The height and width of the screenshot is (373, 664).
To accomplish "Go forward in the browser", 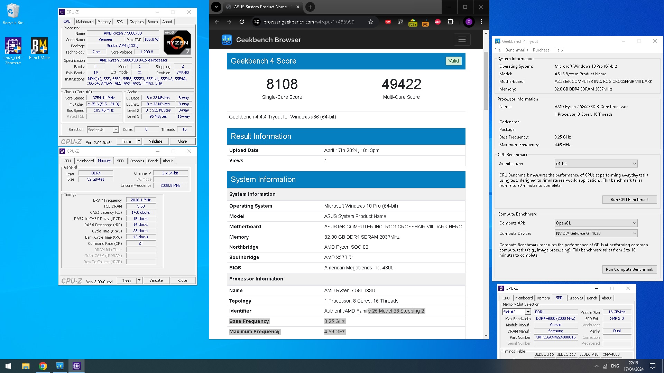I will [229, 22].
